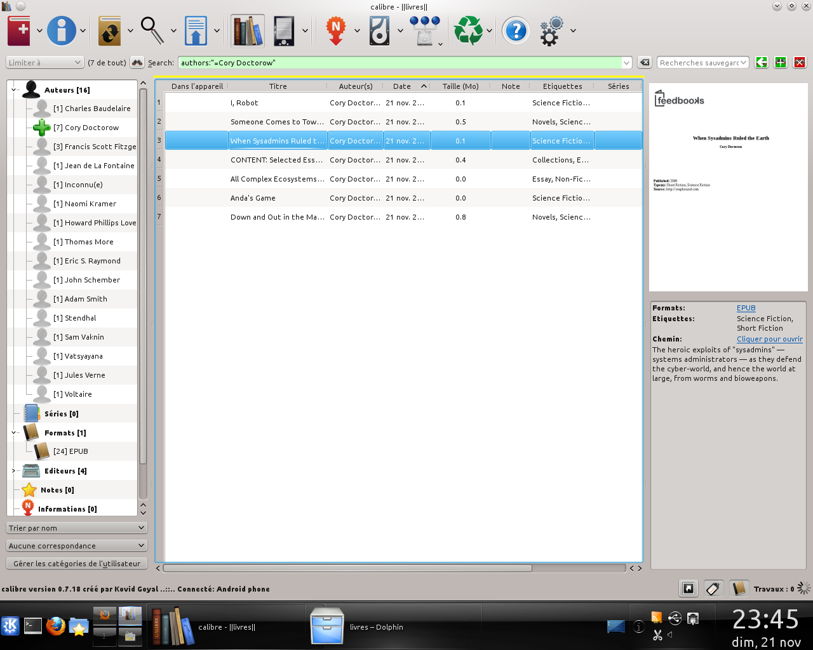
Task: Open the Add books dropdown arrow
Action: pos(39,30)
